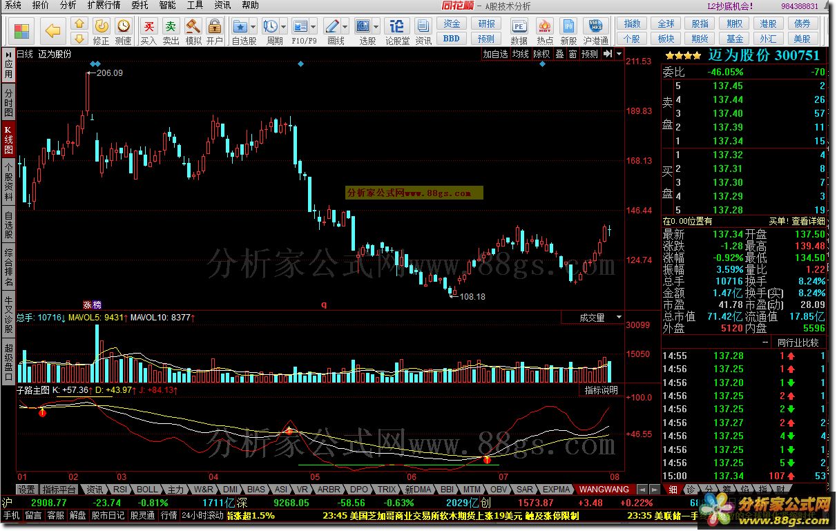Open 指标说明 indicator description

coord(601,391)
